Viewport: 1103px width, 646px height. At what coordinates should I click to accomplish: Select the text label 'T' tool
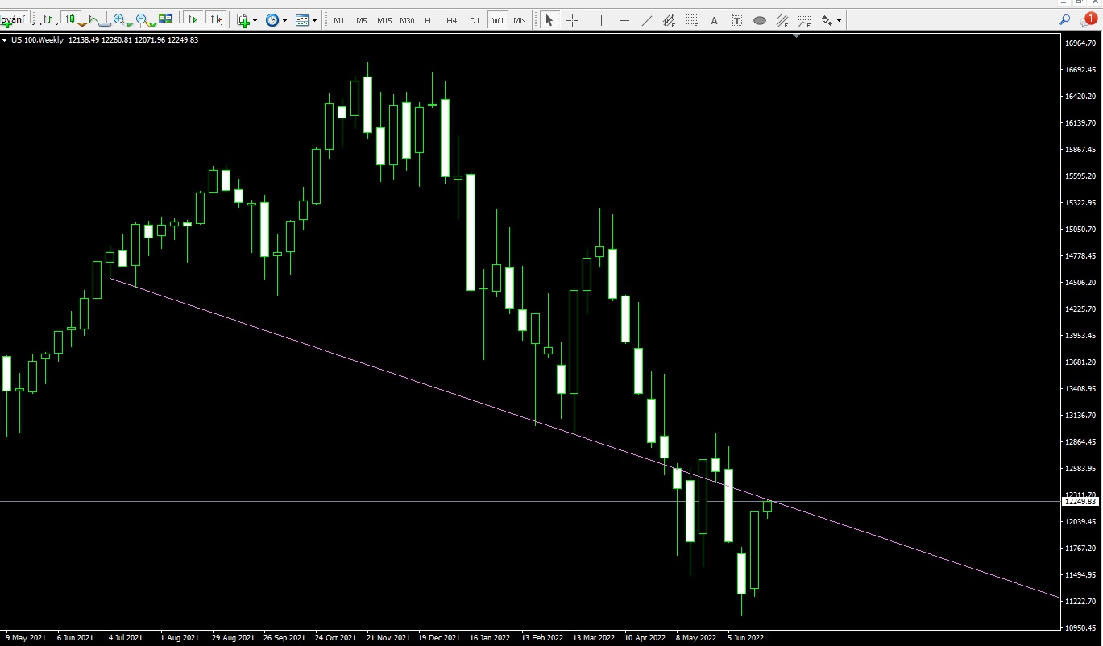pyautogui.click(x=736, y=20)
